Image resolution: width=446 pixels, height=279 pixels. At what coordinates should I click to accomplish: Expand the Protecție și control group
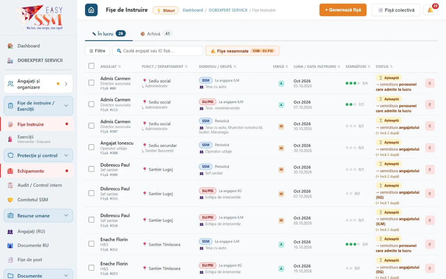click(38, 156)
